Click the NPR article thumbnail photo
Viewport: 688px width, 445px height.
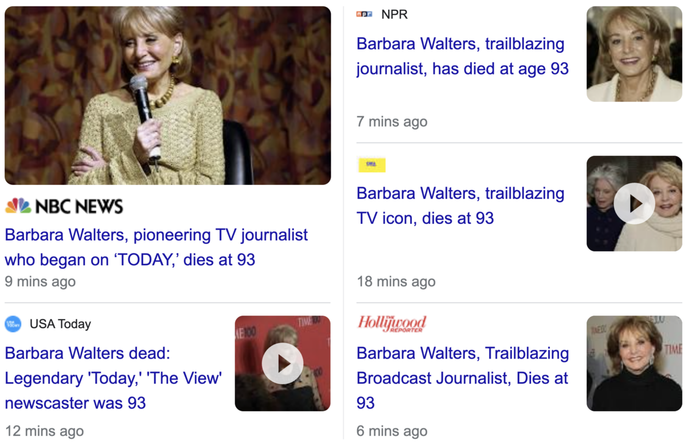point(634,54)
